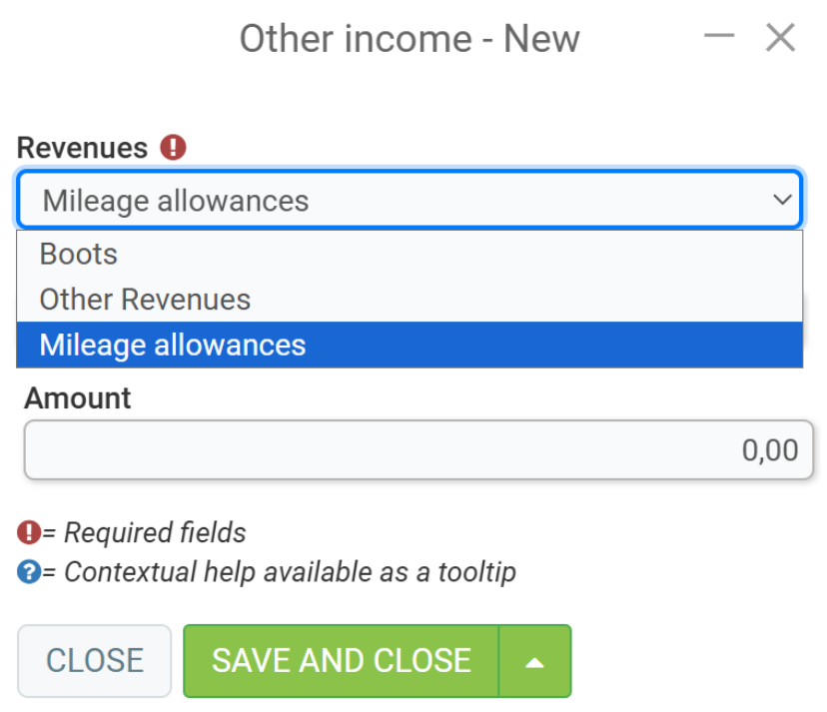This screenshot has width=827, height=712.
Task: Click the red required icon beside Revenues
Action: pos(173,147)
